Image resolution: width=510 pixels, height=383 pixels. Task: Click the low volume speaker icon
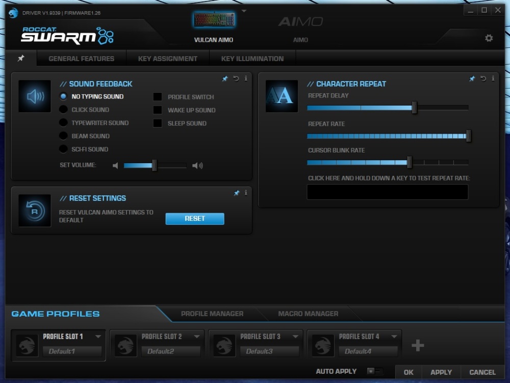[115, 165]
